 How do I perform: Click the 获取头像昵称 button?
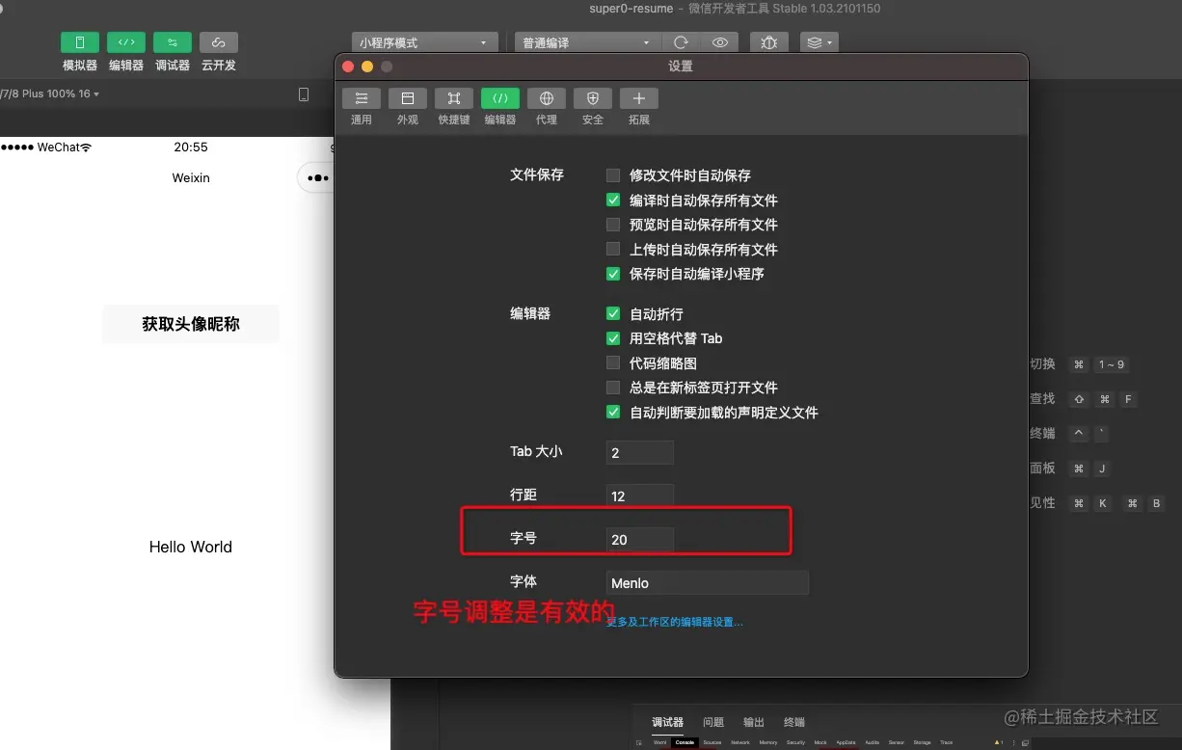[x=191, y=324]
